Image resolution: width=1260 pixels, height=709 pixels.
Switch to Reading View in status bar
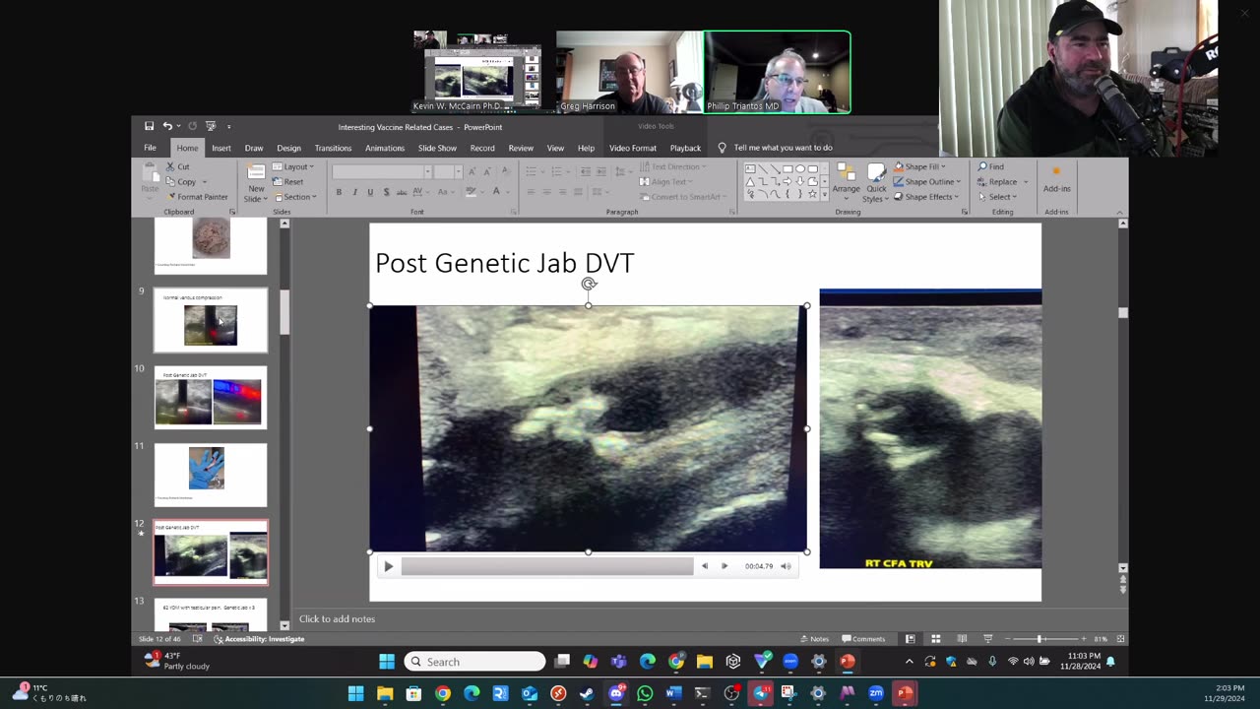(962, 639)
